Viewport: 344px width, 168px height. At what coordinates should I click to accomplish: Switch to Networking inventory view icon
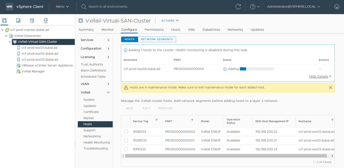[x=46, y=21]
